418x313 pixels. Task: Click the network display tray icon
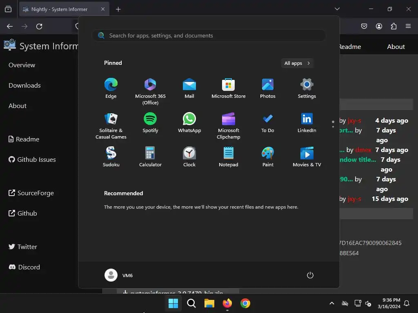pyautogui.click(x=358, y=303)
